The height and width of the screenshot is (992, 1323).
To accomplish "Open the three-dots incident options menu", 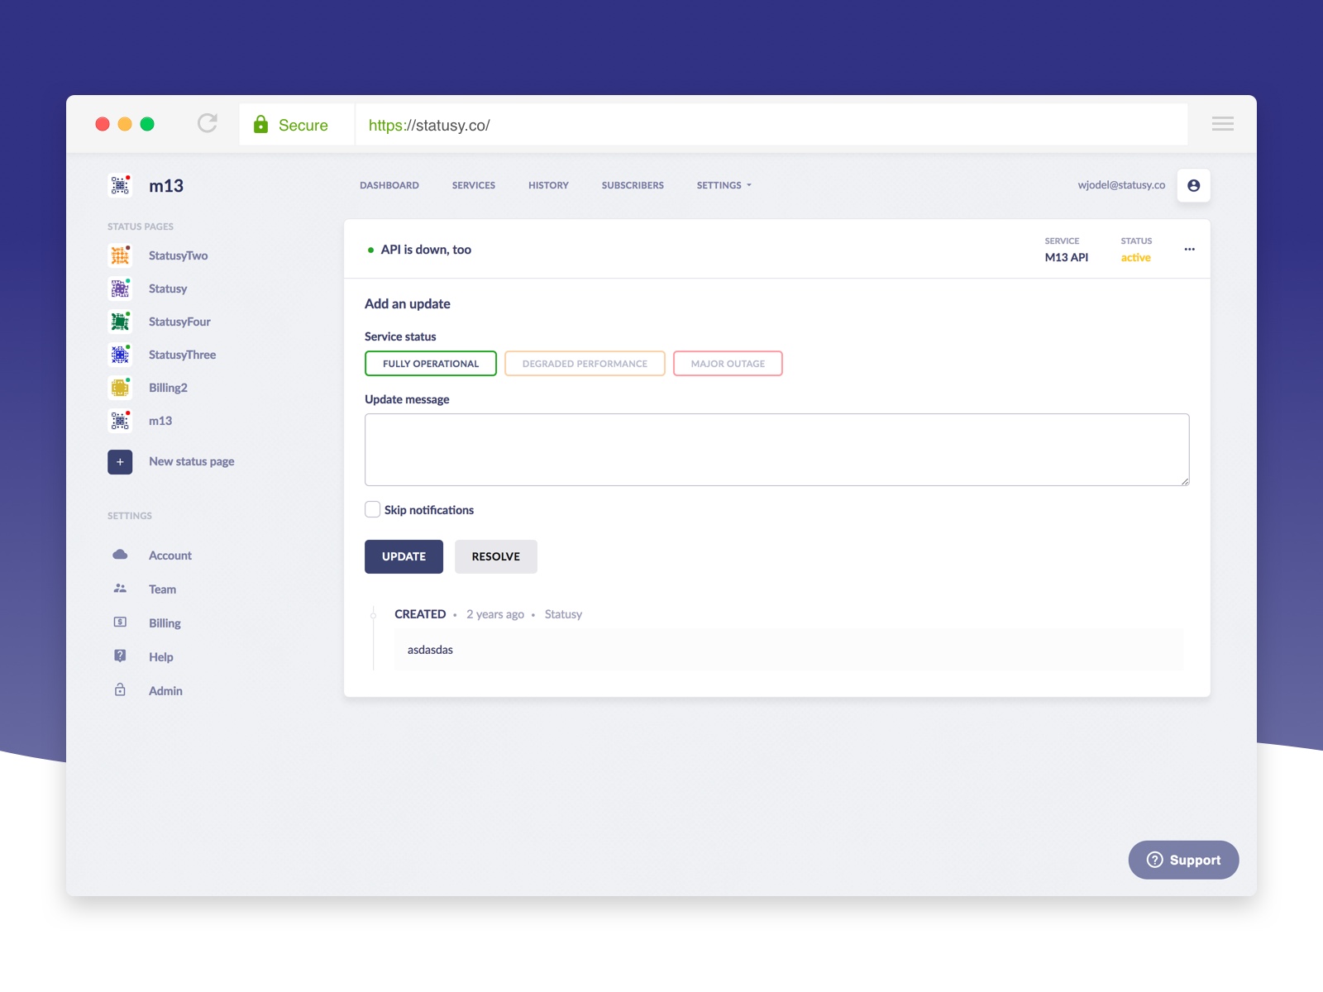I will pyautogui.click(x=1189, y=249).
